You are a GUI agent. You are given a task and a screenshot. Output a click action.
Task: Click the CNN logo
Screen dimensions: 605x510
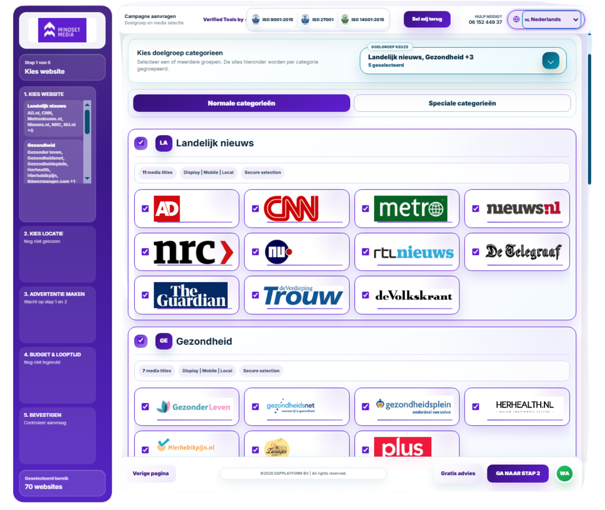pyautogui.click(x=291, y=209)
